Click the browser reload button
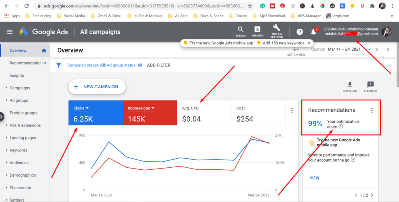The height and width of the screenshot is (202, 399). click(26, 5)
